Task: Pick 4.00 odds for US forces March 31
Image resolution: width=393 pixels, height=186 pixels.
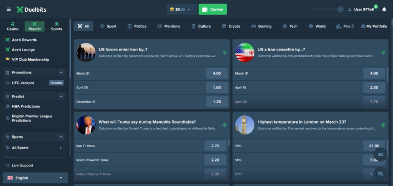Action: pyautogui.click(x=217, y=74)
